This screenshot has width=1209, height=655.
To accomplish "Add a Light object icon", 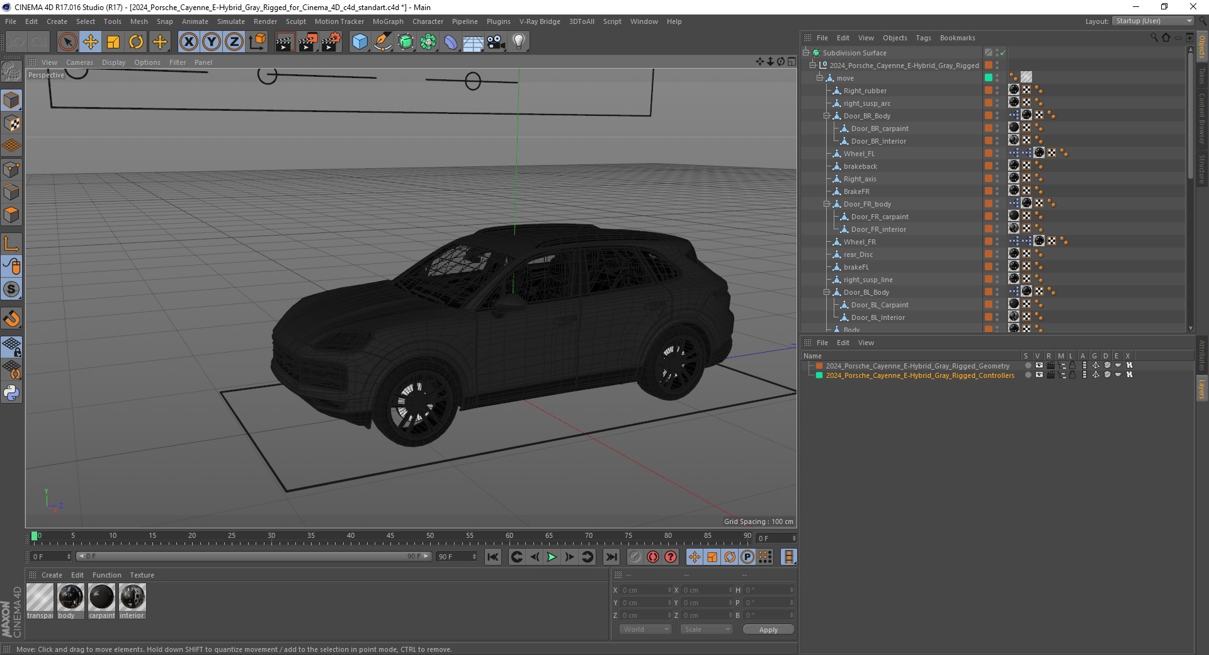I will pyautogui.click(x=518, y=42).
